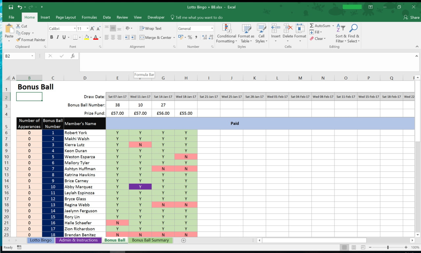Select cell with Abby Marquez

pyautogui.click(x=85, y=187)
